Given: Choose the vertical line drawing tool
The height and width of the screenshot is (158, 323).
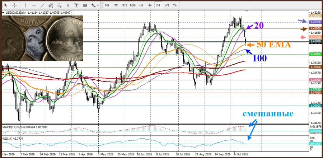Looking at the screenshot, I should [x=25, y=5].
